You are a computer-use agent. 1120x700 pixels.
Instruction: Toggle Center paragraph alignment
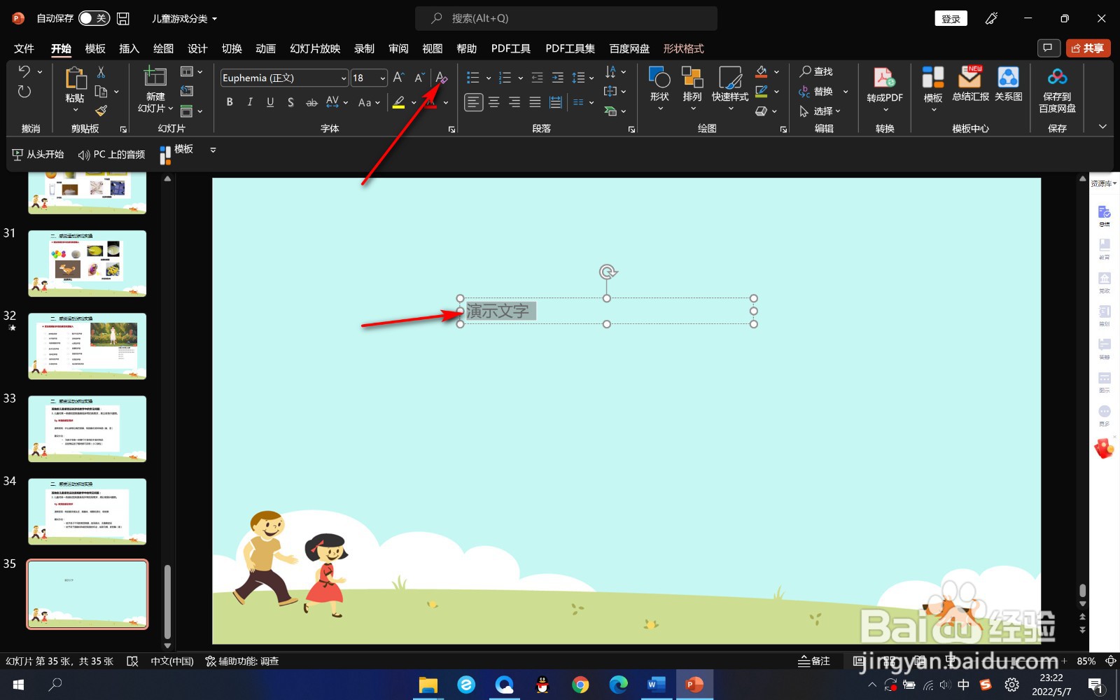pos(494,102)
